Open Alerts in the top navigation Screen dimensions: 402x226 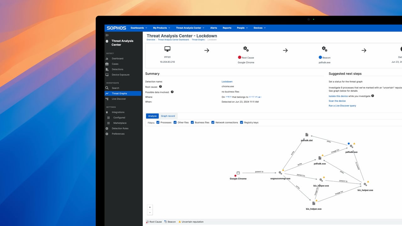(x=214, y=28)
